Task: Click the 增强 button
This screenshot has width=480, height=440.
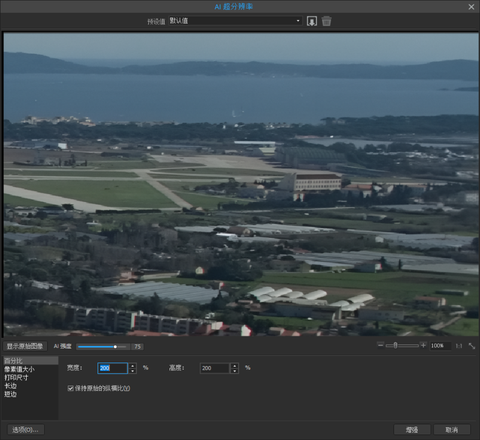Action: pos(412,430)
